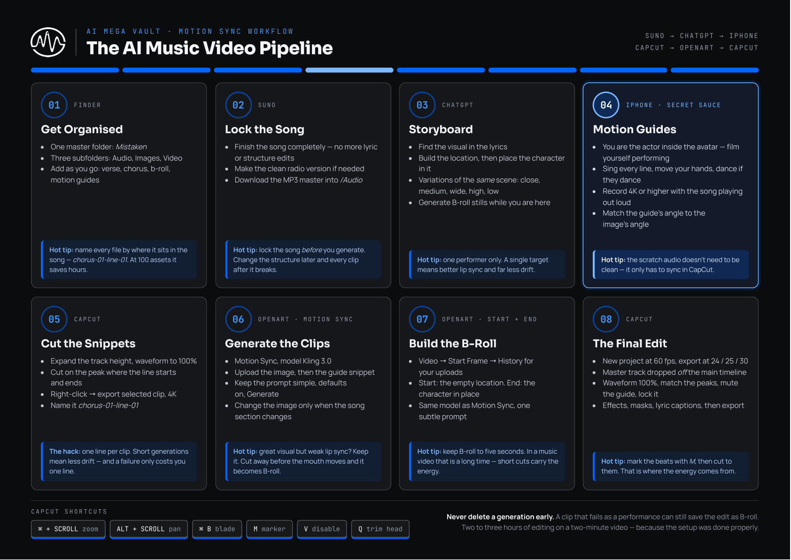
Task: Click bullet One master folder: Mistaken
Action: pos(99,147)
